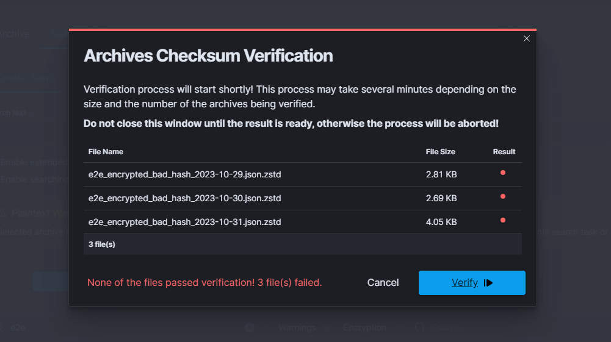
Task: Close the Archives Checksum Verification dialog
Action: click(527, 38)
